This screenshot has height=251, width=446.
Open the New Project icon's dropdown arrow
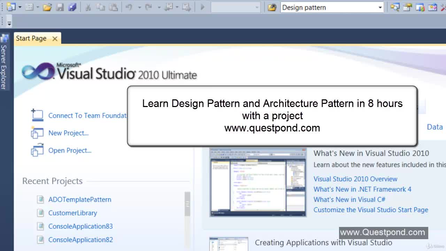20,7
